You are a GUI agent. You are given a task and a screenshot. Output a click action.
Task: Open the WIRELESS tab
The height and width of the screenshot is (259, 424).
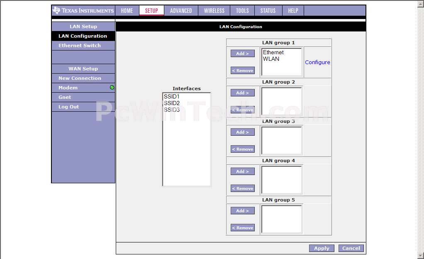pos(214,11)
